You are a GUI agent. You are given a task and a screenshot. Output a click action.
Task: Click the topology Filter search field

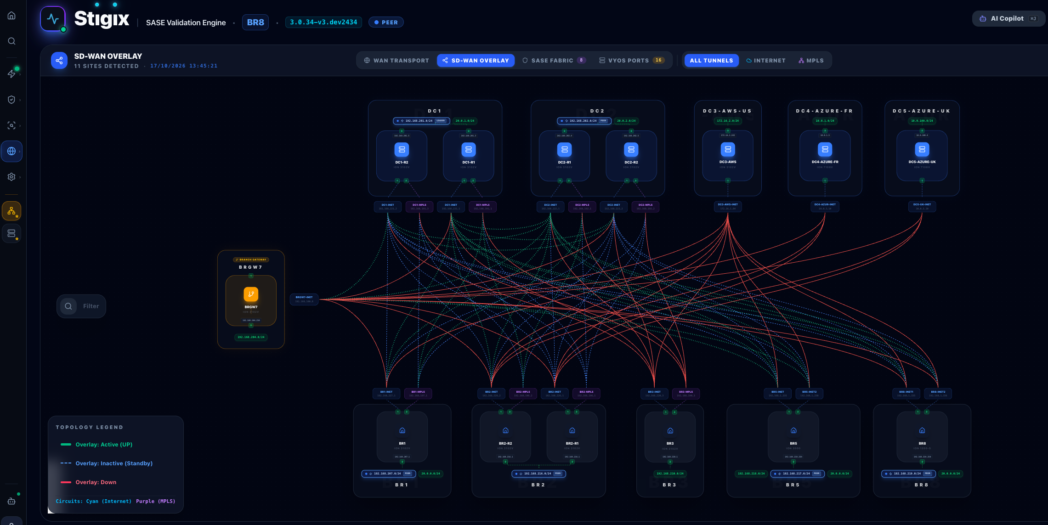(x=81, y=306)
